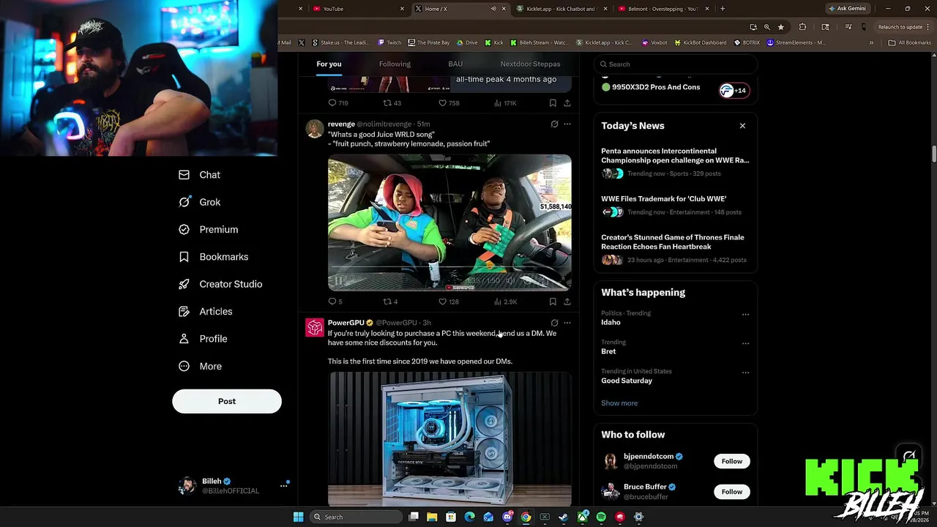View analytics on revenge's 2.9K views post
Screen dimensions: 937x527
(x=505, y=302)
